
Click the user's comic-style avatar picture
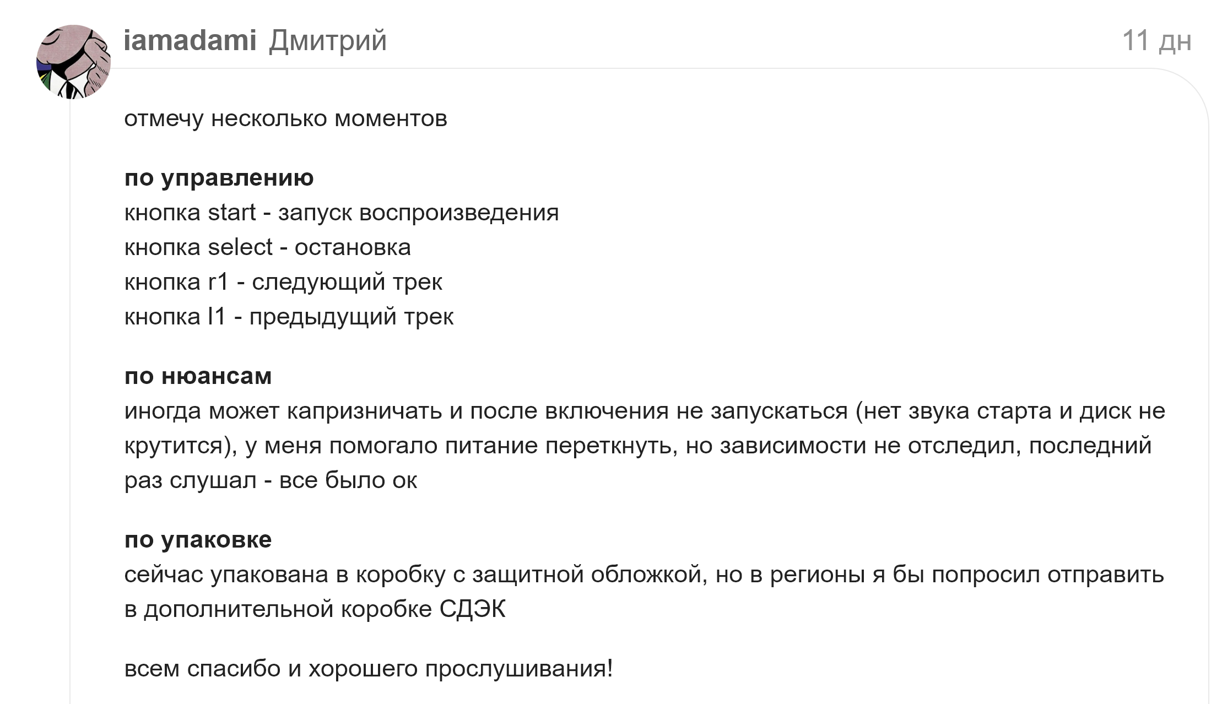pyautogui.click(x=73, y=62)
